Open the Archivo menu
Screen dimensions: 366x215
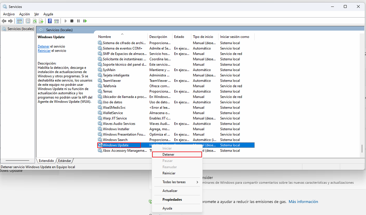coord(9,14)
